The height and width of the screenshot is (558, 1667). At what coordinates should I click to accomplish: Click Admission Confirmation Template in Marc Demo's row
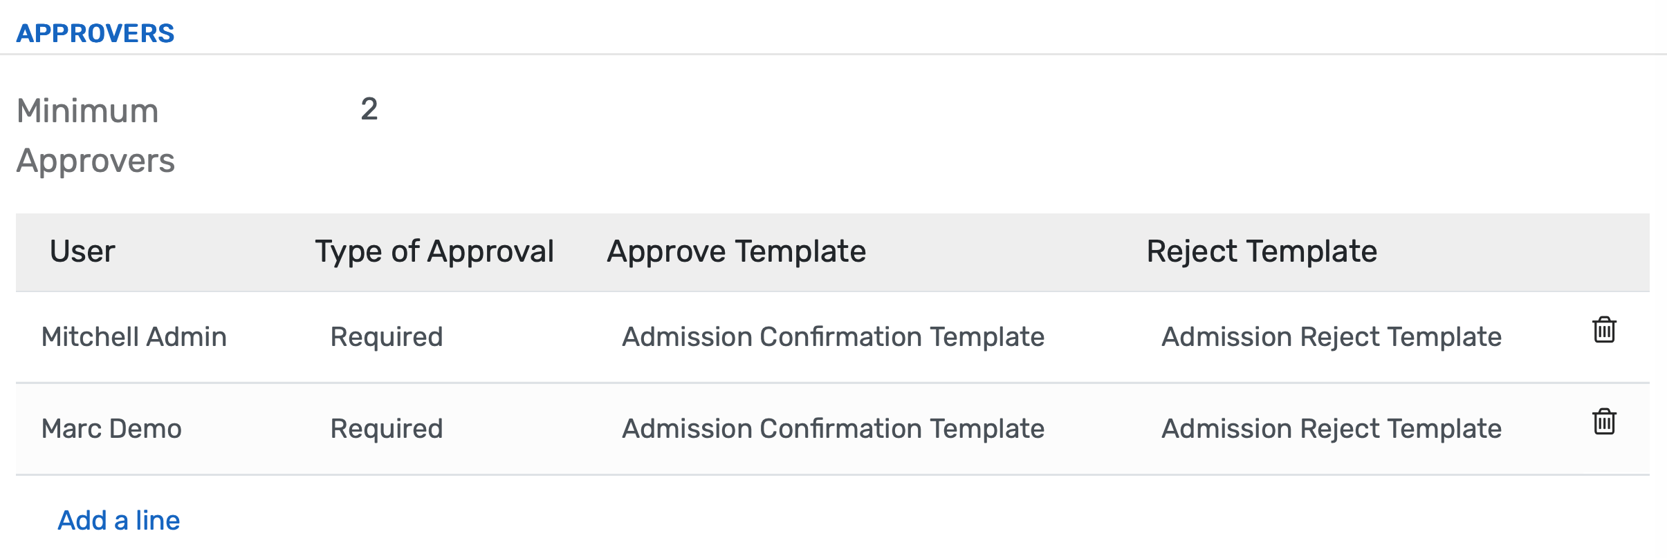tap(833, 428)
